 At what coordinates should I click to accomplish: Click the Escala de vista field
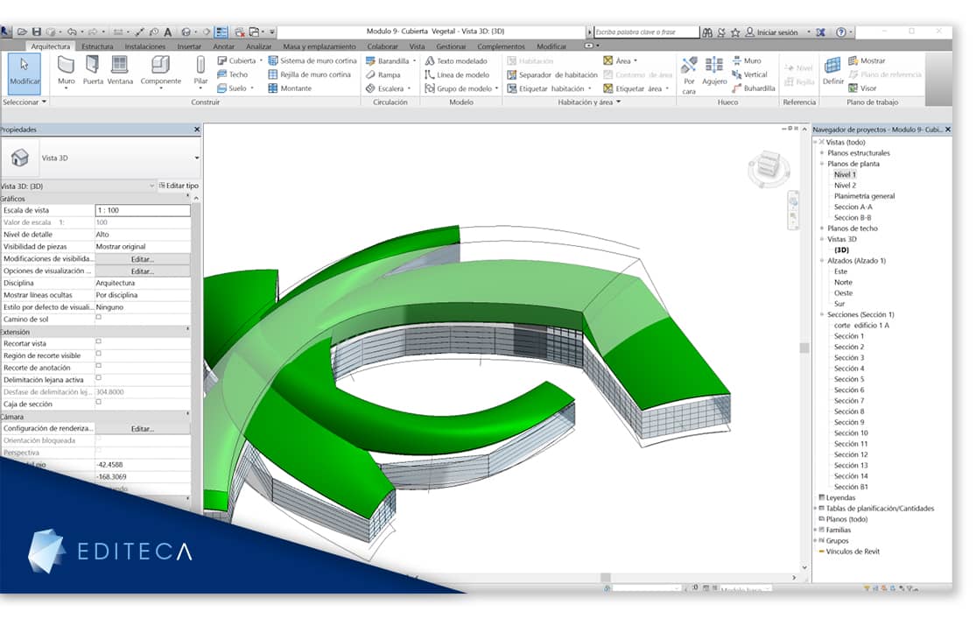click(143, 210)
